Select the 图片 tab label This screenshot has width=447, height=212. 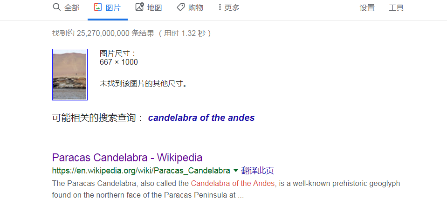(x=113, y=8)
